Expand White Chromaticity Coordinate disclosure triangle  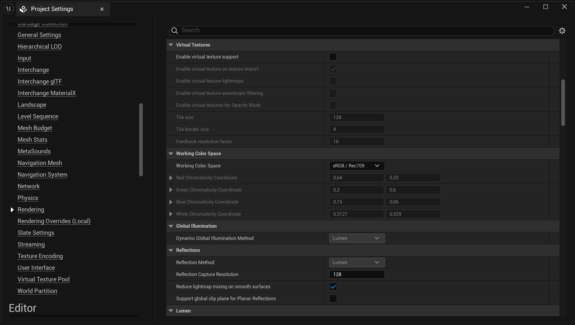click(171, 214)
